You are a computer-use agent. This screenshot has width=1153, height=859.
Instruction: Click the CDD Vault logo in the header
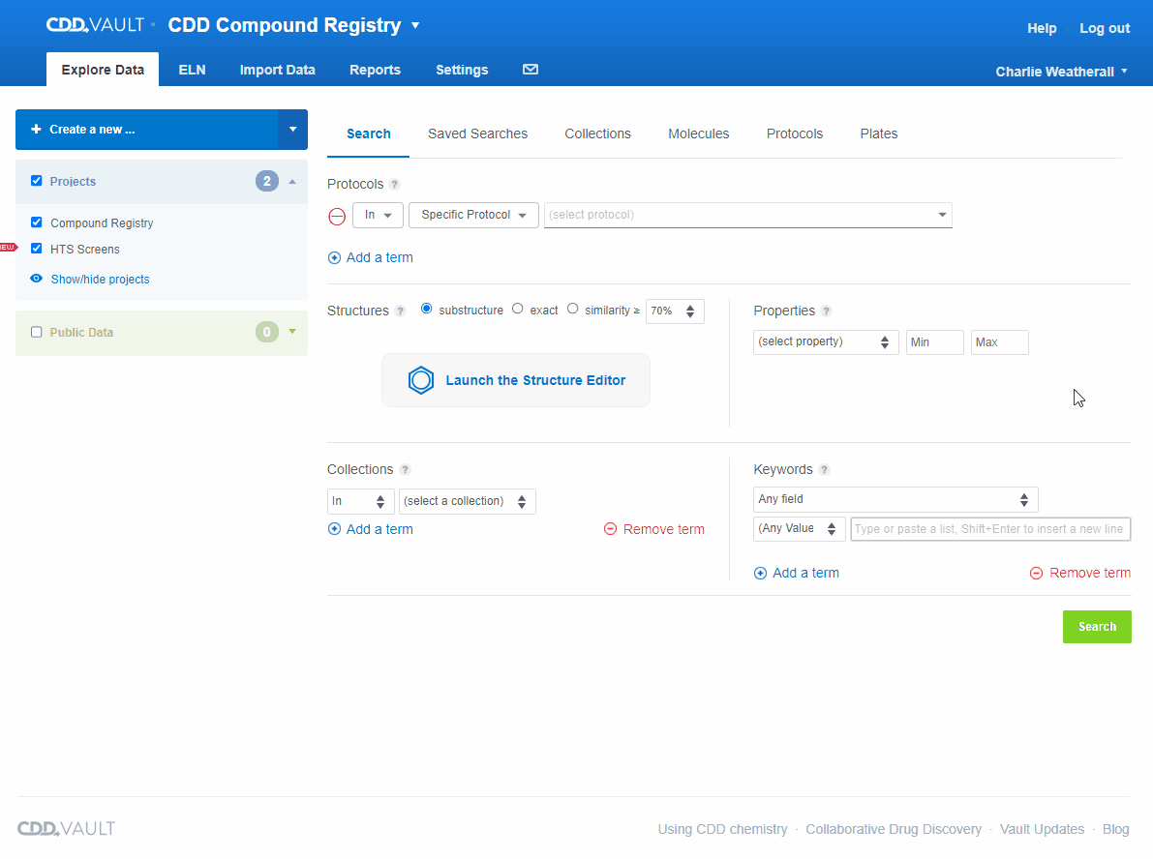95,25
